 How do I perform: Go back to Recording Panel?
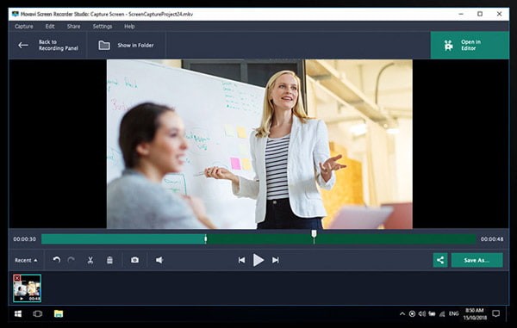coord(48,45)
